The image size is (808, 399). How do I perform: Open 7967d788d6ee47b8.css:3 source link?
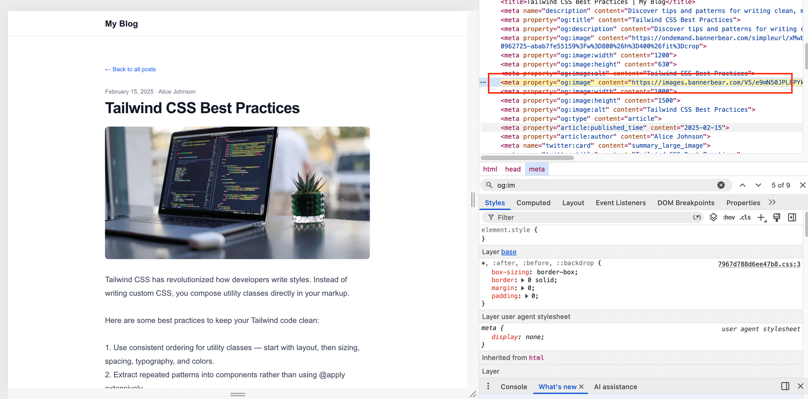pos(759,264)
